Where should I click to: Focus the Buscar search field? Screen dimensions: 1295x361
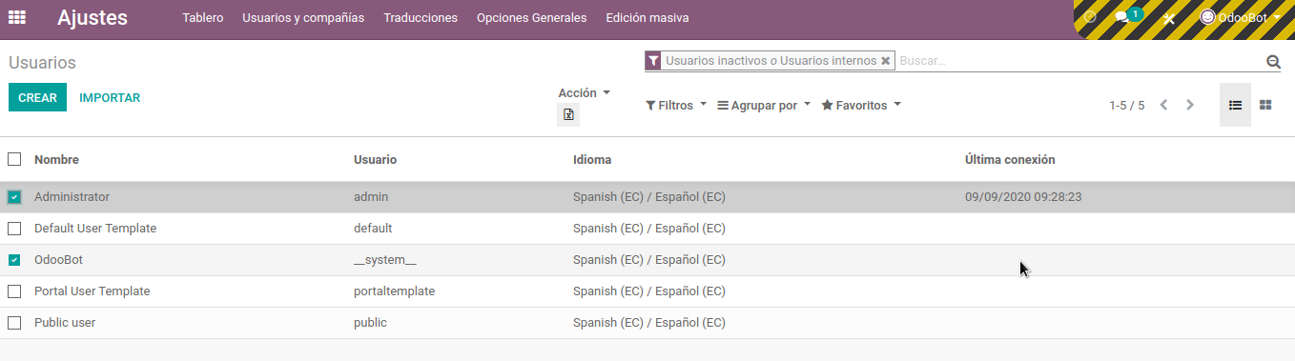[x=1079, y=60]
